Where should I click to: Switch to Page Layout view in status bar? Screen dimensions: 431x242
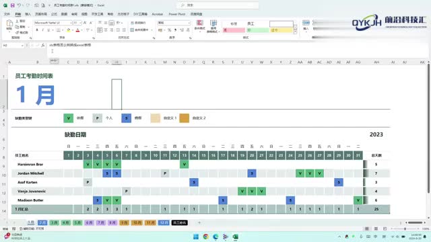(x=376, y=229)
